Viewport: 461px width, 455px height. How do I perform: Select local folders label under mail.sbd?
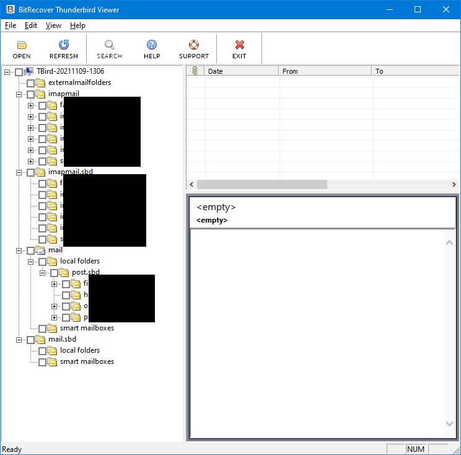coord(80,350)
